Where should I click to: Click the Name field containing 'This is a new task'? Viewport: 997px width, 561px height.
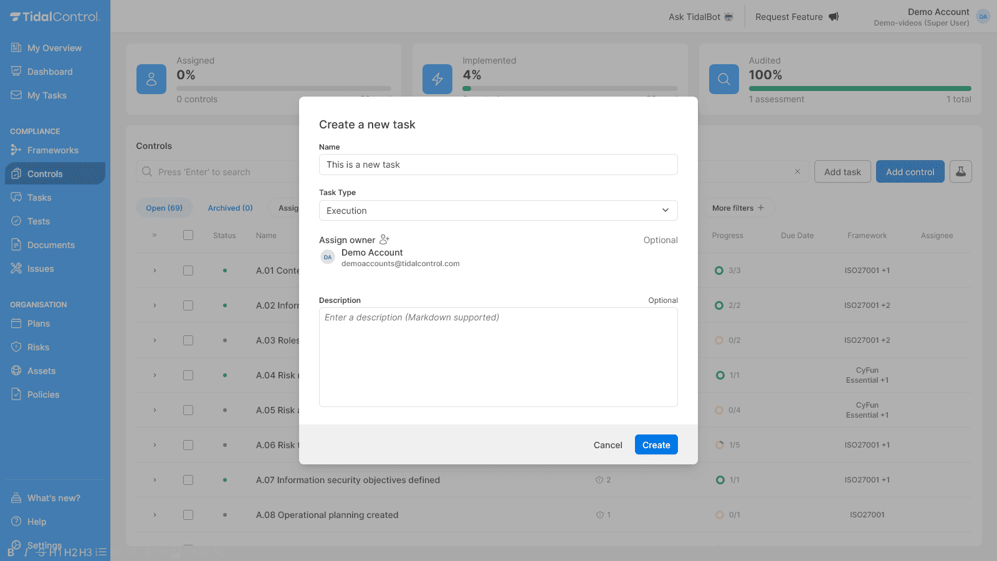[498, 165]
